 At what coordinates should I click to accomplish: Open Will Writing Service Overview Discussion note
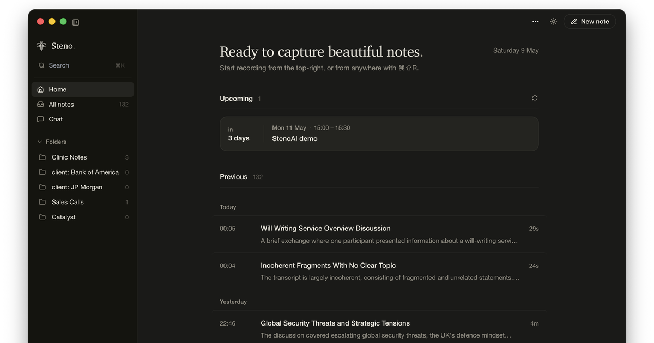tap(379, 234)
